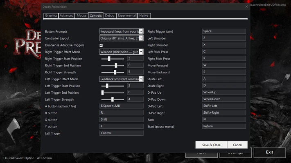Close the Deadly Premonition settings dialog

point(246,7)
